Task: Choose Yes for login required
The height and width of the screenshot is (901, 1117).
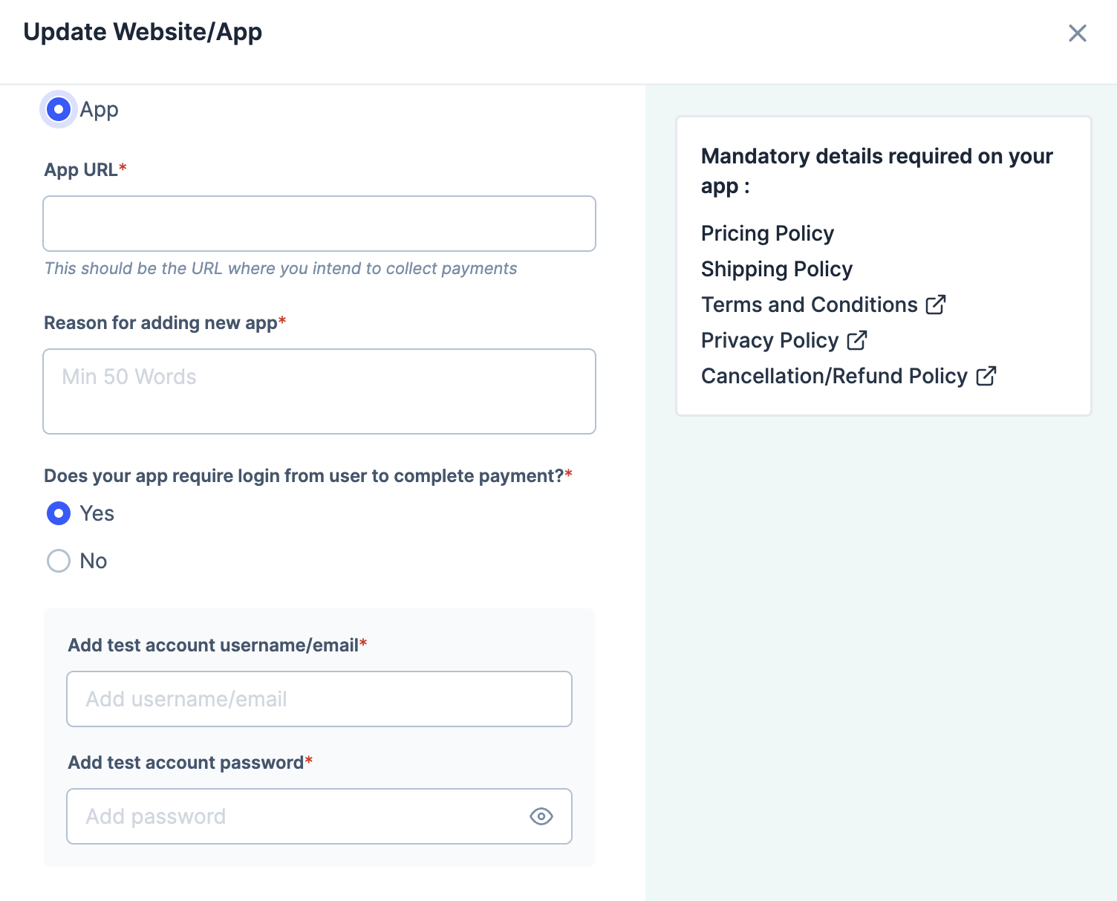Action: click(x=59, y=513)
